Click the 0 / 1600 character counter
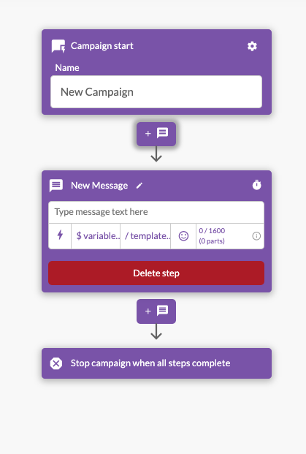 click(212, 235)
